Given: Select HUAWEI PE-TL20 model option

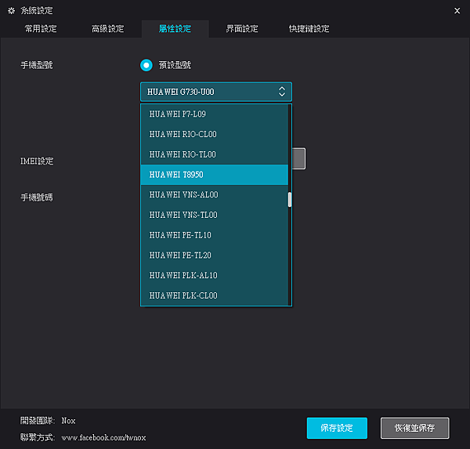Looking at the screenshot, I should click(215, 255).
